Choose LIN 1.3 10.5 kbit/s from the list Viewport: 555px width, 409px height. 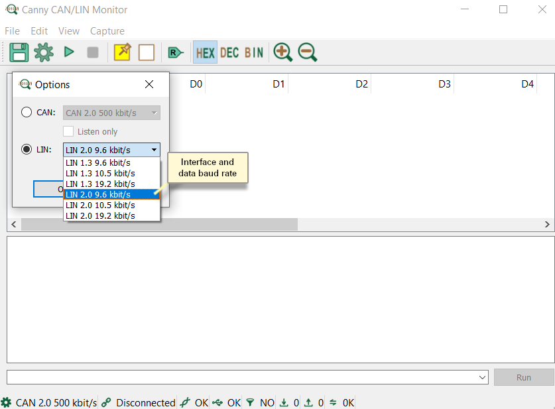click(111, 174)
